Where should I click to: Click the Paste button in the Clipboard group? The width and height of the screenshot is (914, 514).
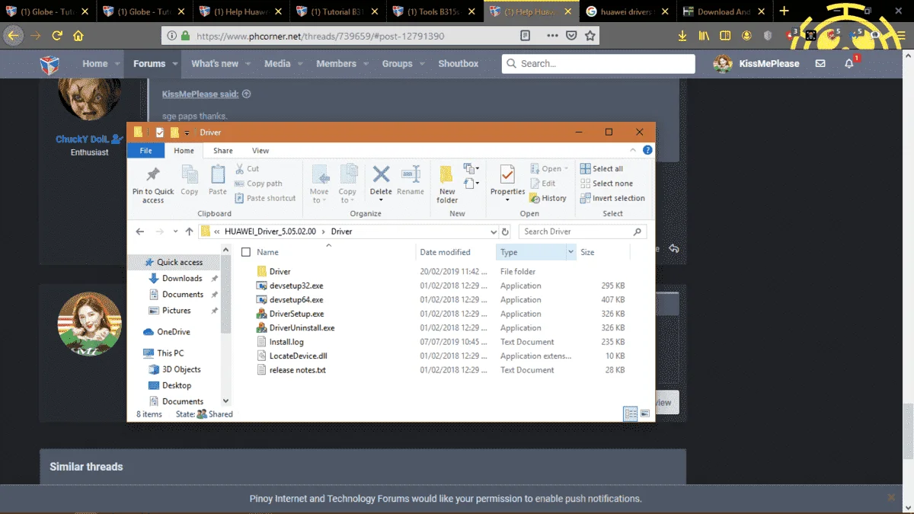(218, 181)
